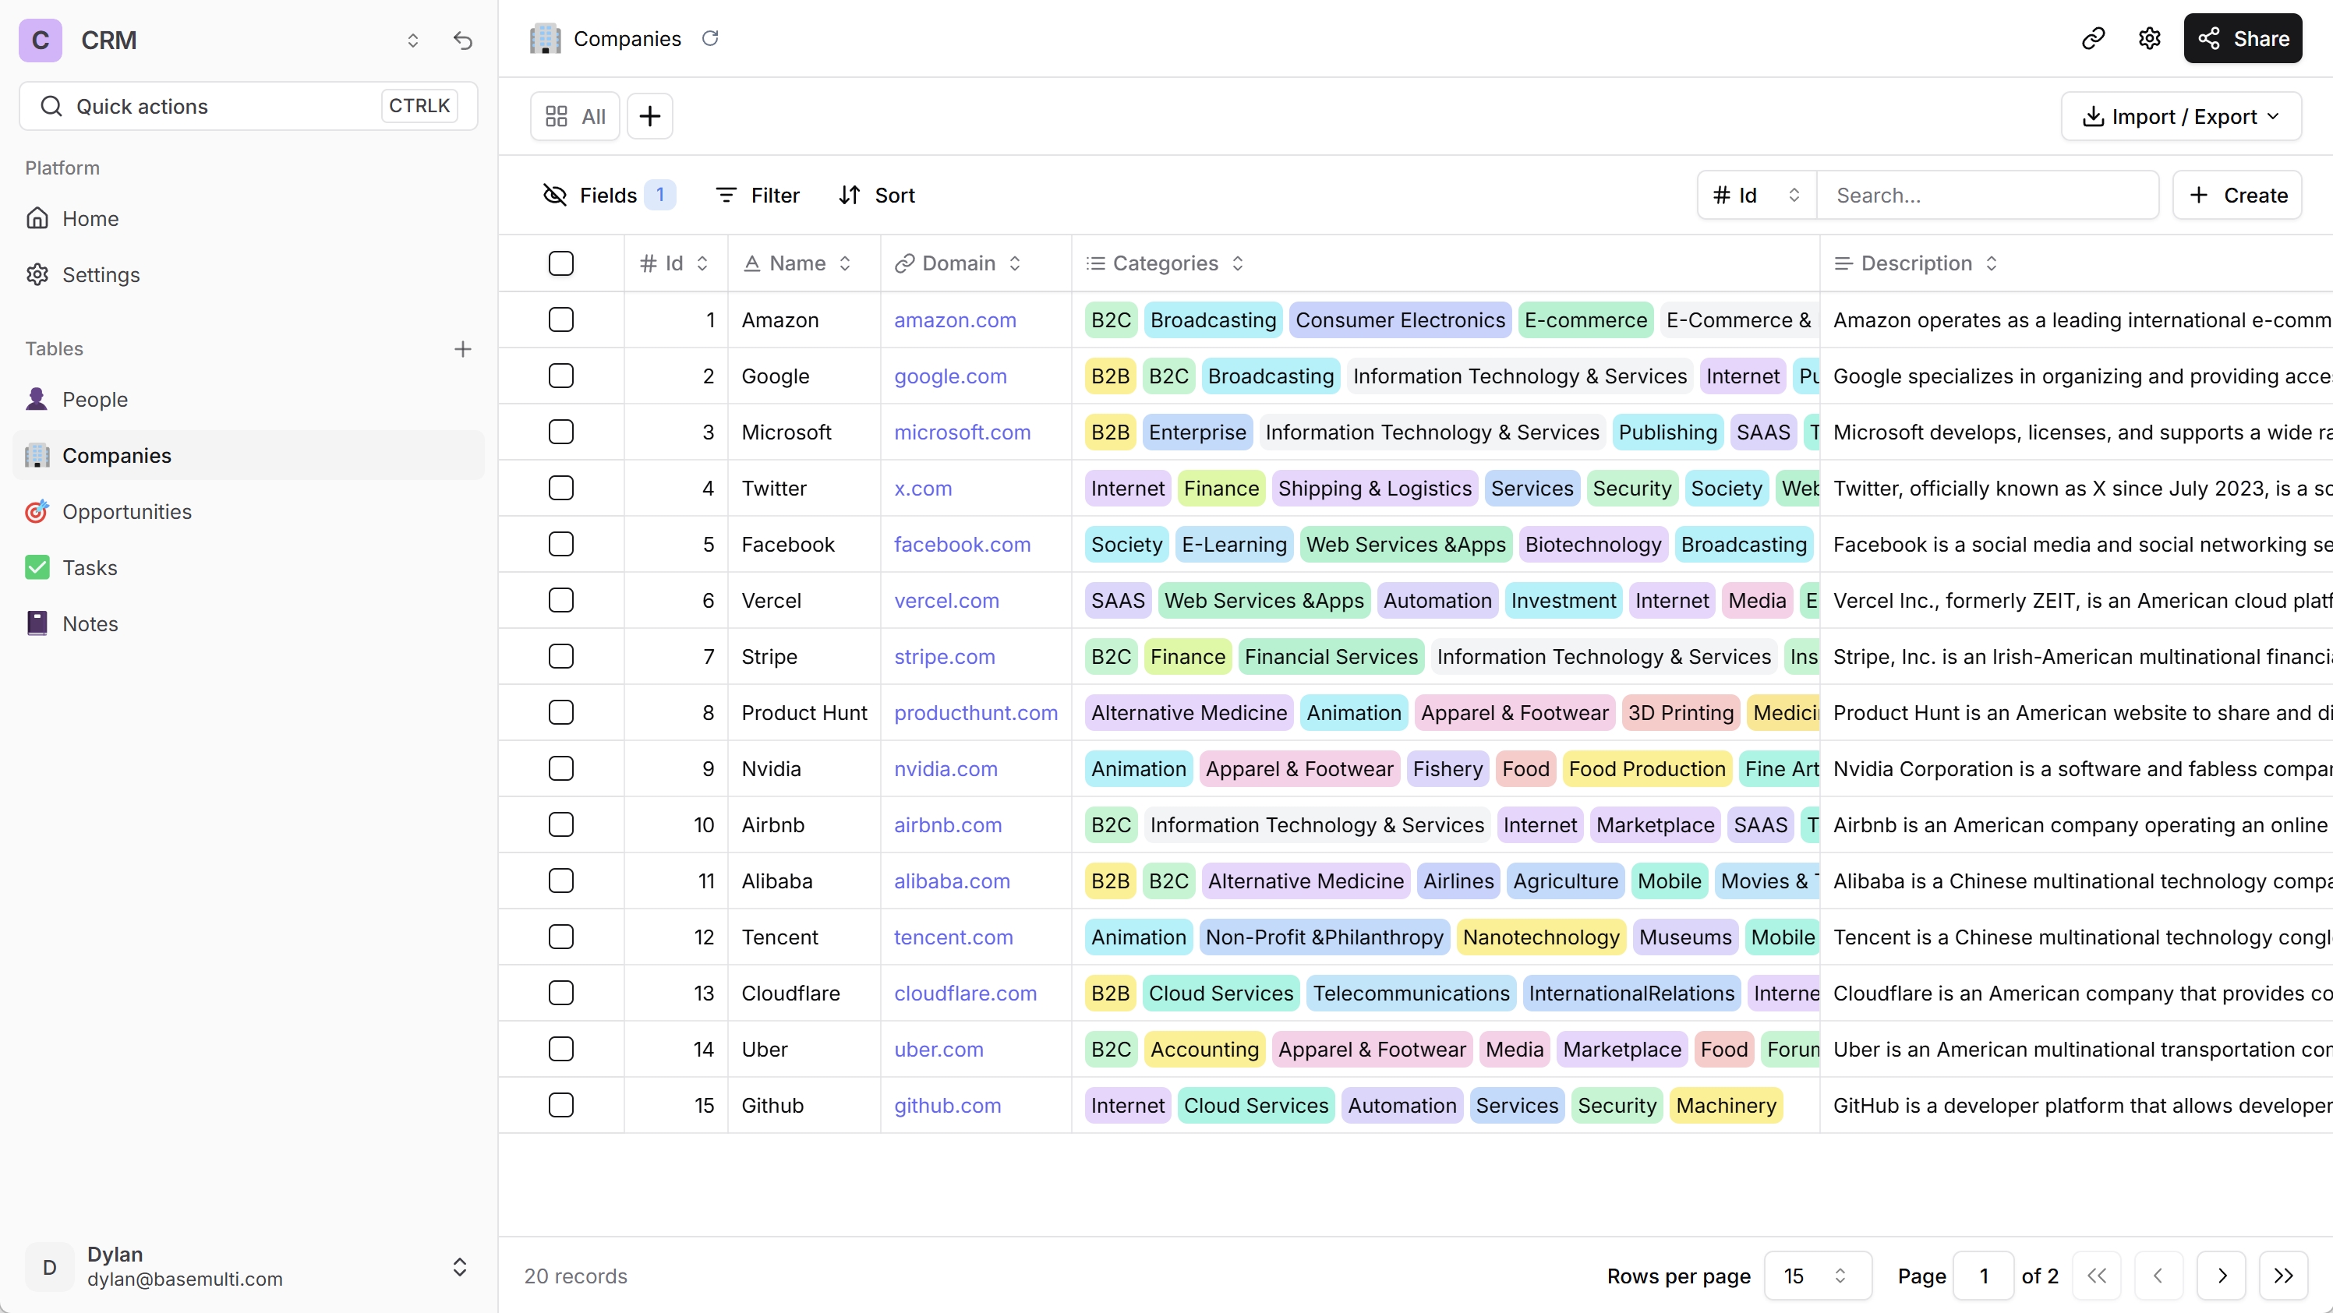Open the People table from sidebar
The width and height of the screenshot is (2333, 1313).
(94, 399)
